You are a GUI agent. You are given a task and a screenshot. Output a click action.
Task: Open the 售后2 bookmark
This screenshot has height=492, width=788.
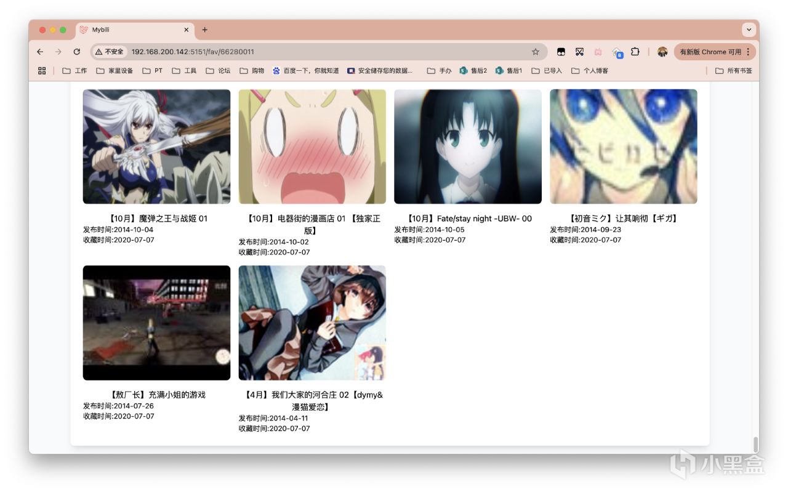473,71
